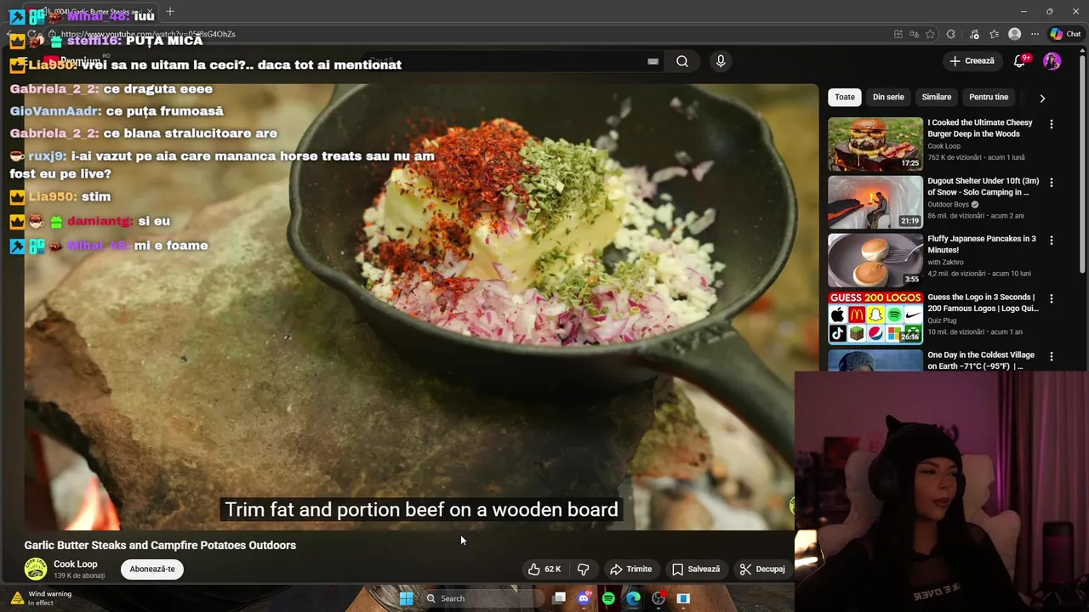Click the Salvează button
This screenshot has height=612, width=1089.
(696, 569)
